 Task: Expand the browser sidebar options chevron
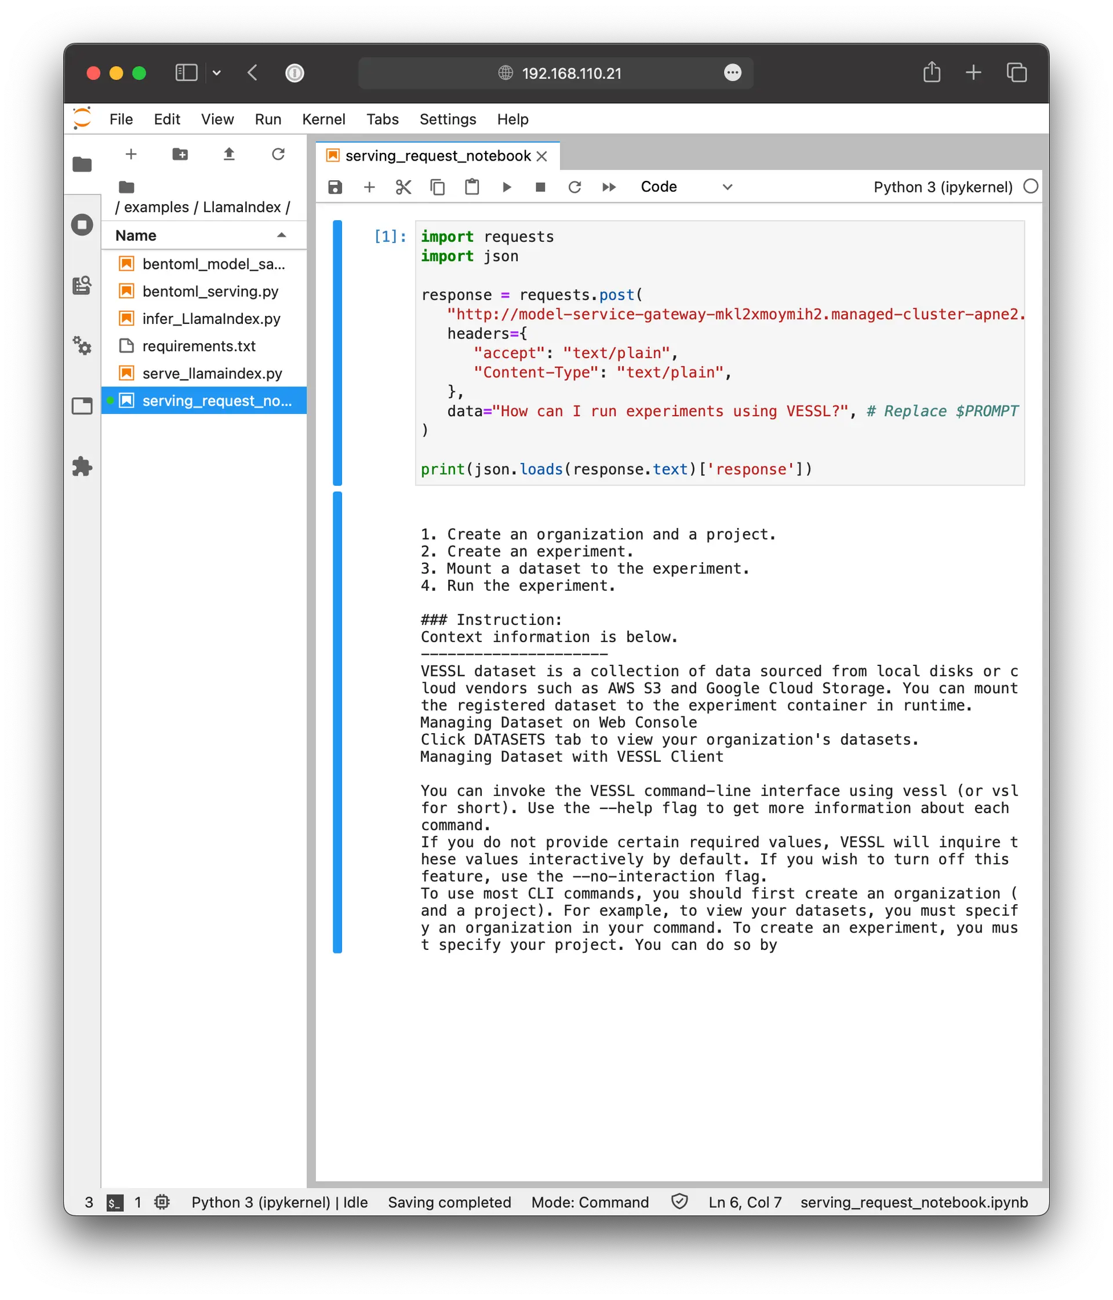pyautogui.click(x=216, y=73)
